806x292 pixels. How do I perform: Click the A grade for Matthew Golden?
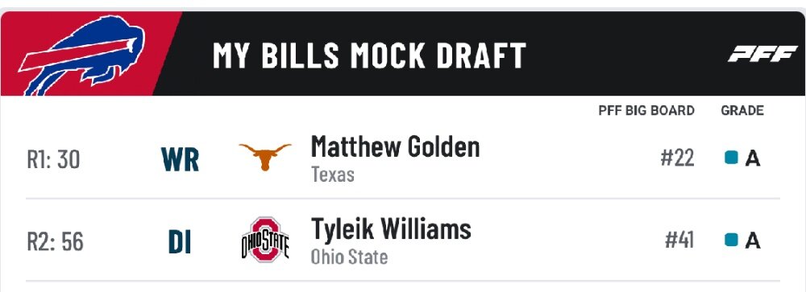753,158
